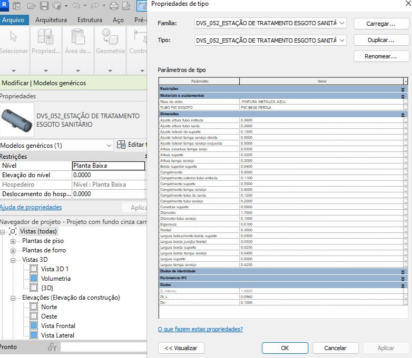Click the status bar icon next to Pronto
The image size is (412, 358).
coord(53,347)
